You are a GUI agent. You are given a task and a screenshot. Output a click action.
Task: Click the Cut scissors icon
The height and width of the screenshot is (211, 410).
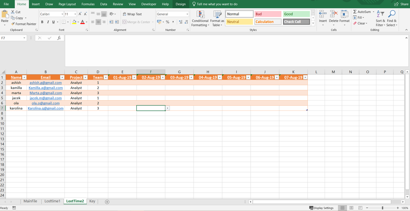point(13,12)
